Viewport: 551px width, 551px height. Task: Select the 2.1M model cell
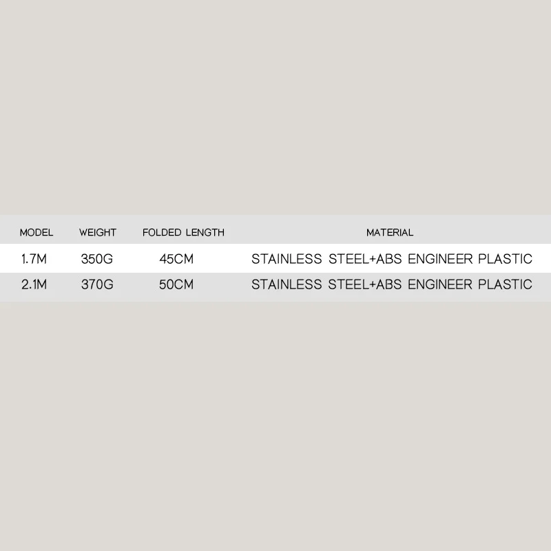click(34, 284)
